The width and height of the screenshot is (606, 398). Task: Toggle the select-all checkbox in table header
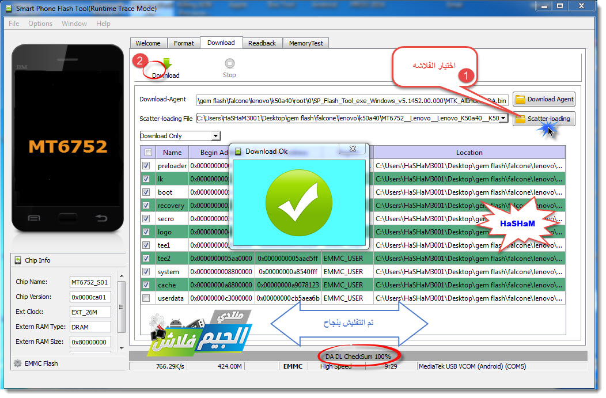click(149, 153)
